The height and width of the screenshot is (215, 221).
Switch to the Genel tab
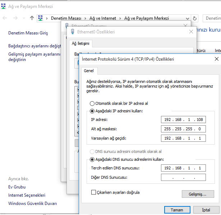coord(89,71)
